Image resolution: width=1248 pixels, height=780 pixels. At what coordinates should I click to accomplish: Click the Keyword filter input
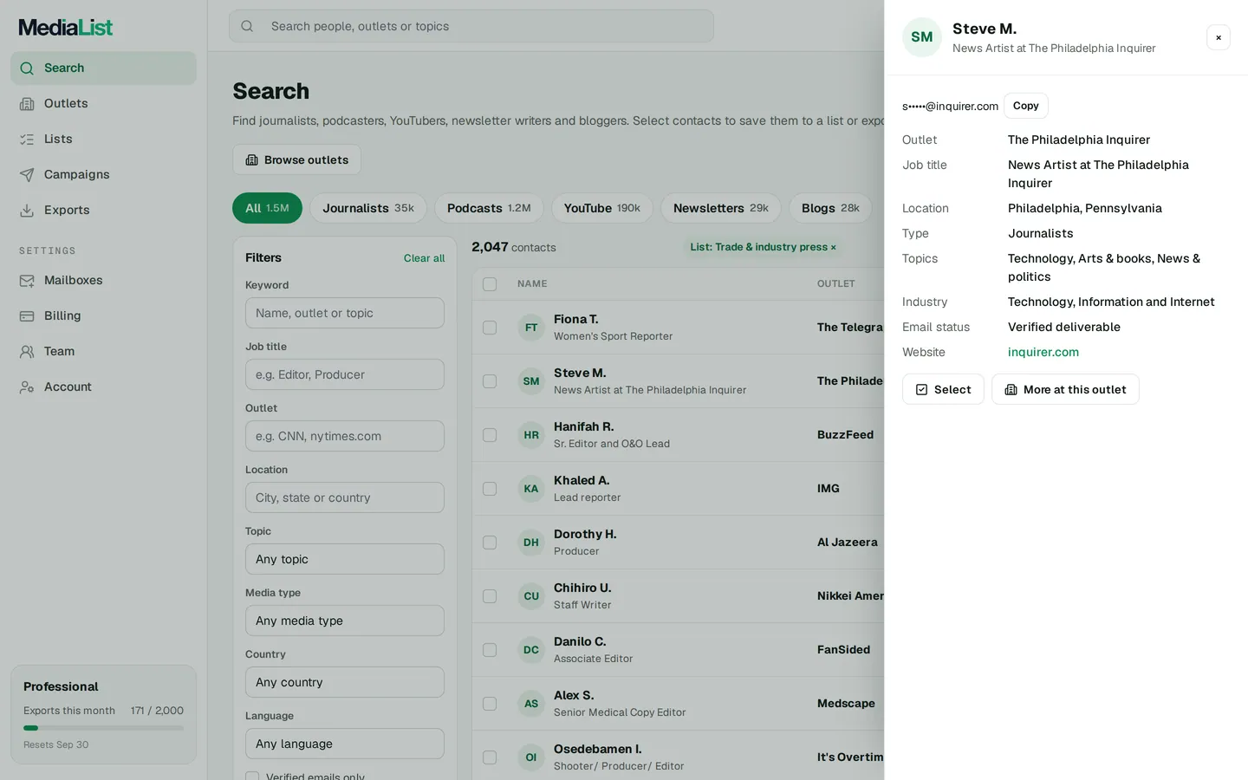(345, 313)
